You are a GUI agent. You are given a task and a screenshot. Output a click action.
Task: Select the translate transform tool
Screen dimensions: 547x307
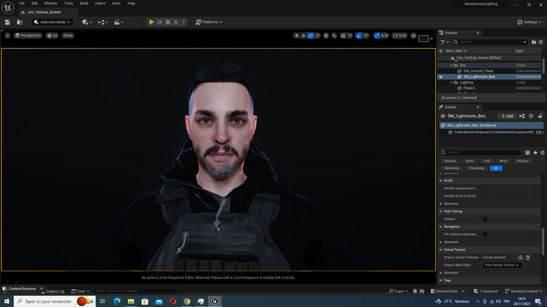pyautogui.click(x=303, y=36)
